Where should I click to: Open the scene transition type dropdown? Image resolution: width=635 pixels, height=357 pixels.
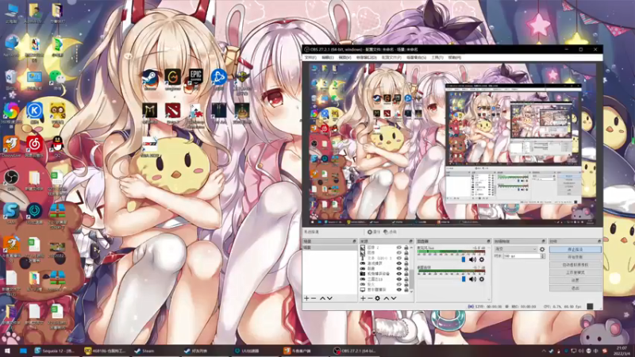[x=515, y=249]
